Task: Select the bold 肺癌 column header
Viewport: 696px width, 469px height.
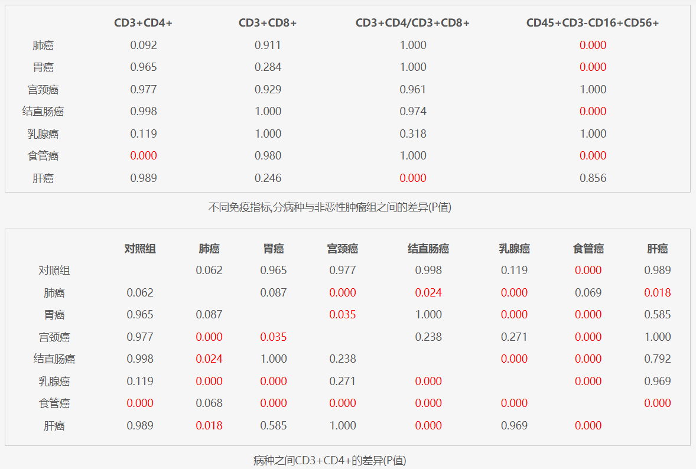Action: point(209,249)
